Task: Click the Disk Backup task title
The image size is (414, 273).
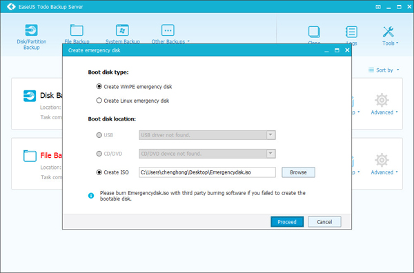Action: 51,95
